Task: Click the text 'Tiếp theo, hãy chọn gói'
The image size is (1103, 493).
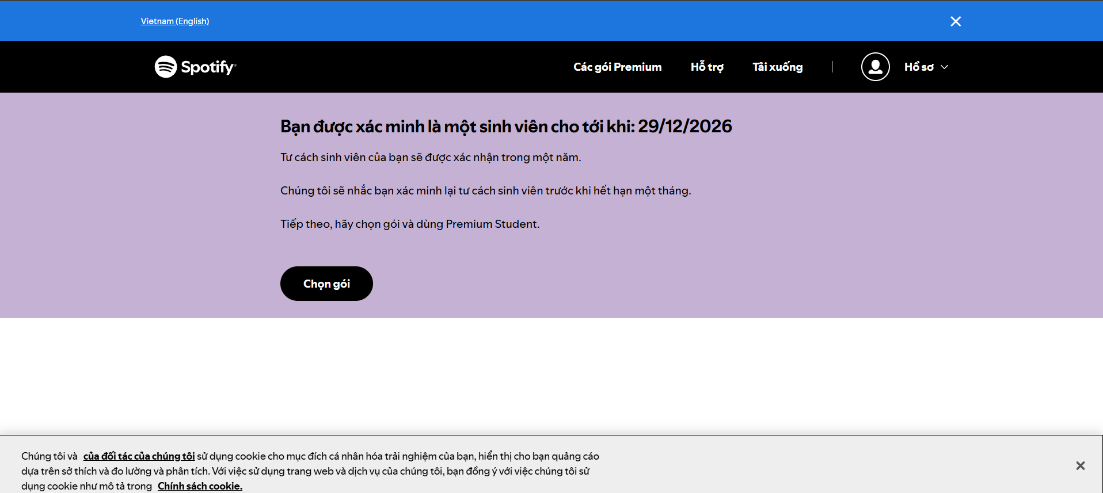Action: 340,224
